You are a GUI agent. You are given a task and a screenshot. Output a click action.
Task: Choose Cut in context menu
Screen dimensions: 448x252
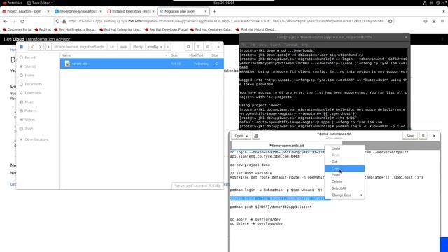(344, 162)
